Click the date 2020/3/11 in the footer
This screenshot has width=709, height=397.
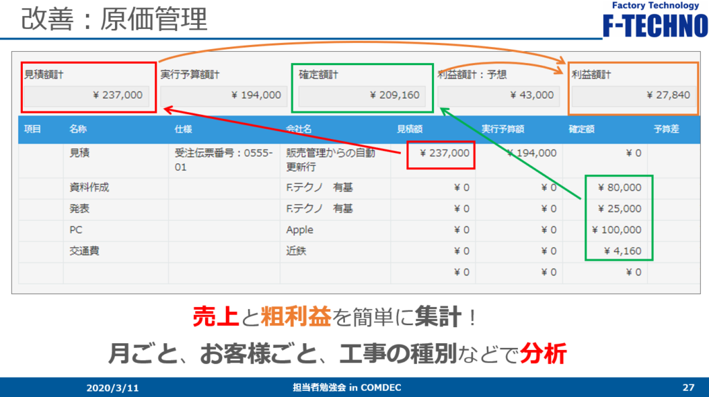click(113, 388)
